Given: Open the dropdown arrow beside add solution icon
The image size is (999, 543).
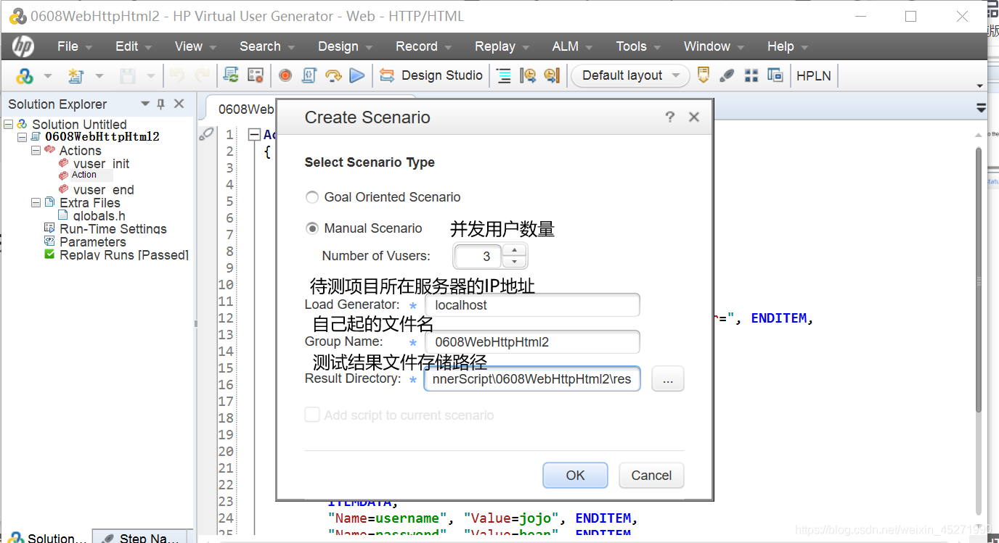Looking at the screenshot, I should click(x=48, y=75).
